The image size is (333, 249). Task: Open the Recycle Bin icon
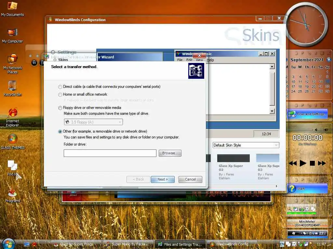tap(13, 89)
